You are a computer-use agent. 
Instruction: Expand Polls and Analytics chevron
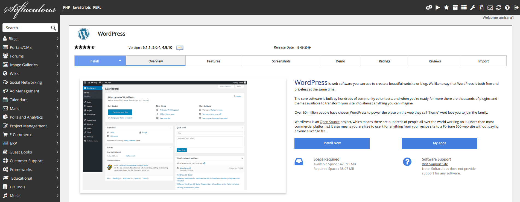[x=57, y=117]
